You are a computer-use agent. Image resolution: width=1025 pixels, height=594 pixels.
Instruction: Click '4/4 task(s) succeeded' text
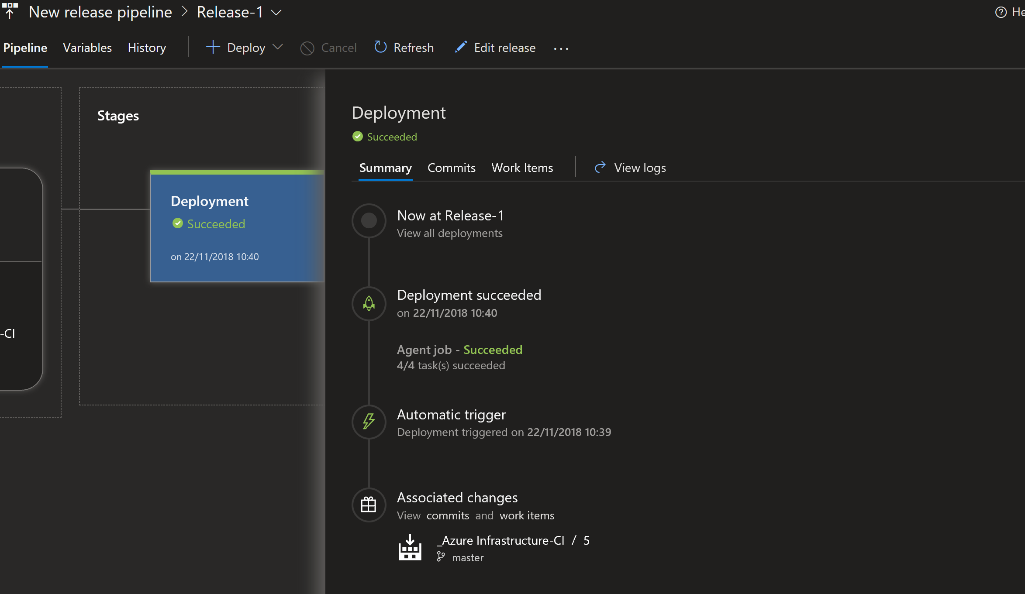(451, 365)
